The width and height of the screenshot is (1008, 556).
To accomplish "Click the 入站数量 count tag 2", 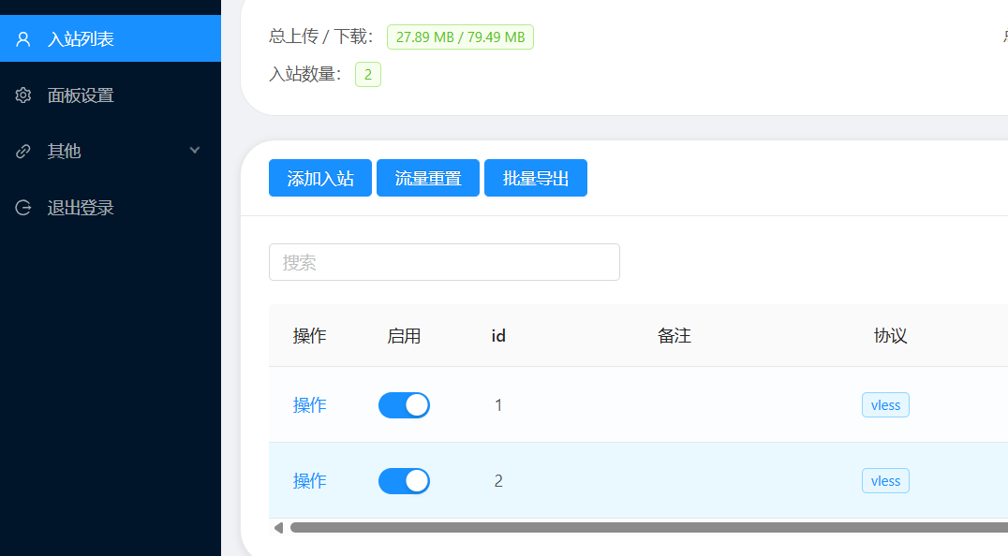I will click(x=368, y=75).
